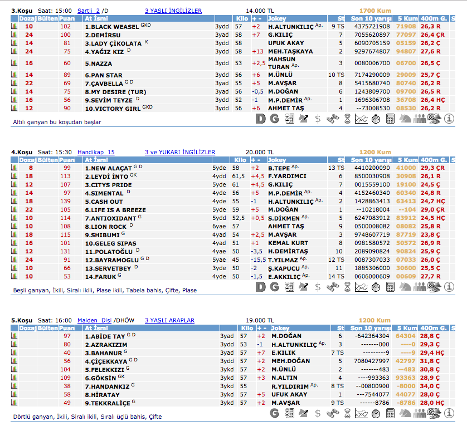Open bar chart icon beside BLACK WEASEL

point(14,26)
